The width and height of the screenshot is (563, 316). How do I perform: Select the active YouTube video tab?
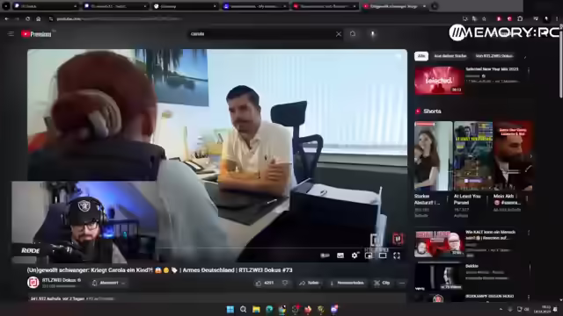(x=394, y=6)
